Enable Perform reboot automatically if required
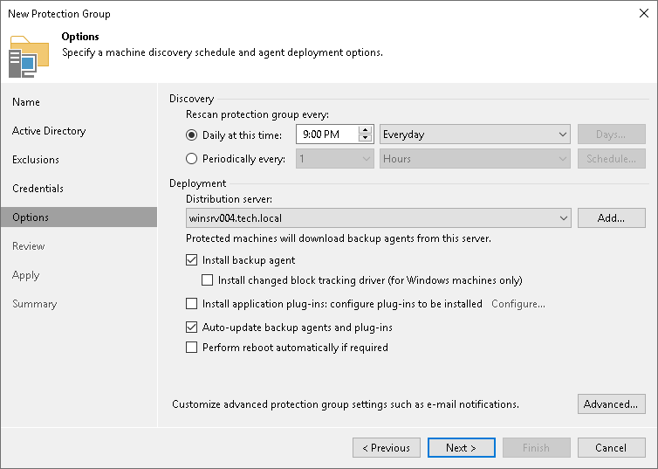Viewport: 658px width, 469px height. (191, 348)
